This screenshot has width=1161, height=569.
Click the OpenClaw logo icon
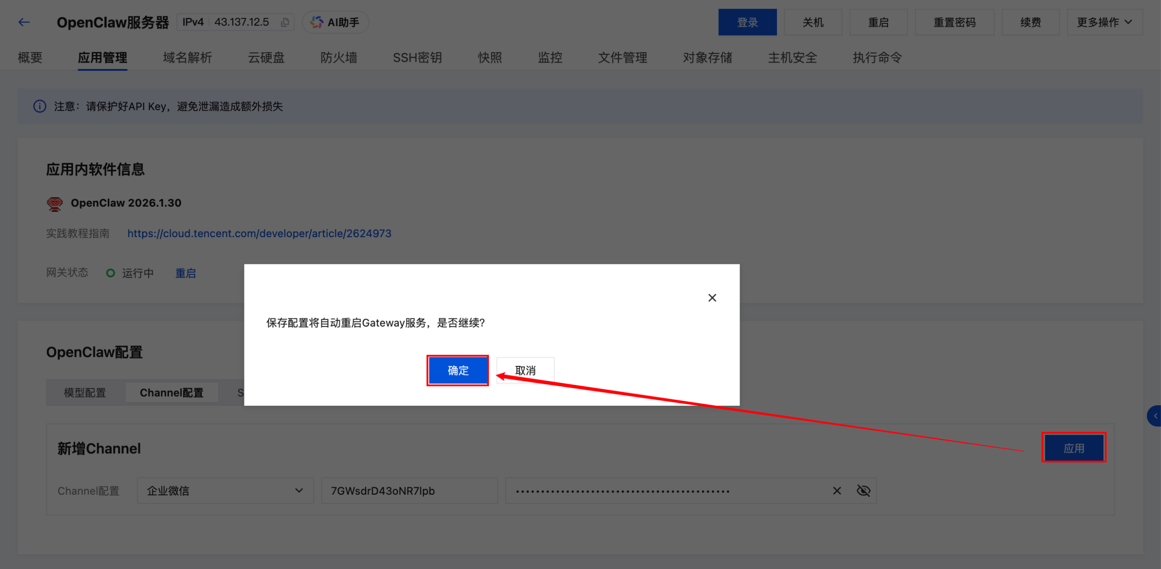55,204
